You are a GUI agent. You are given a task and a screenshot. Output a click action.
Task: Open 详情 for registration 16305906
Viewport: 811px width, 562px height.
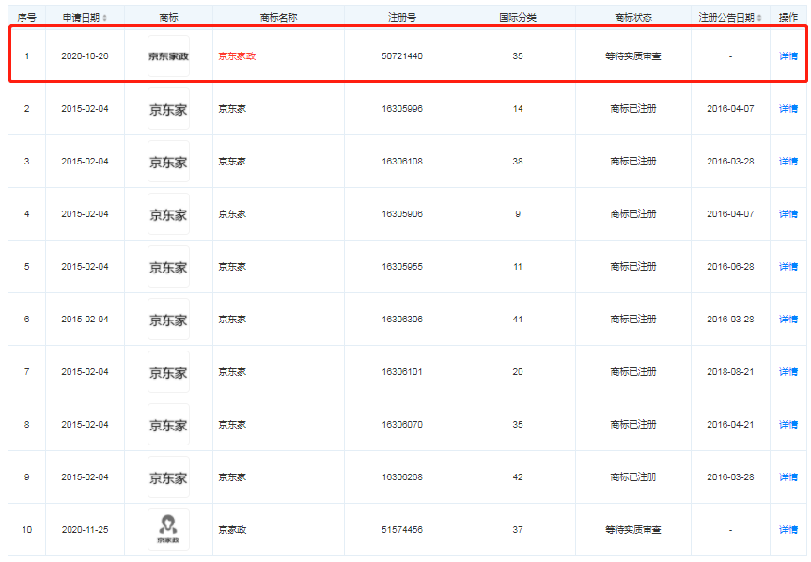coord(788,214)
